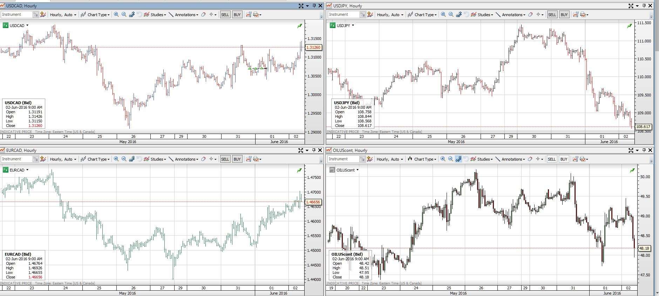Click green arrow indicator on USDJPY chart

[630, 26]
